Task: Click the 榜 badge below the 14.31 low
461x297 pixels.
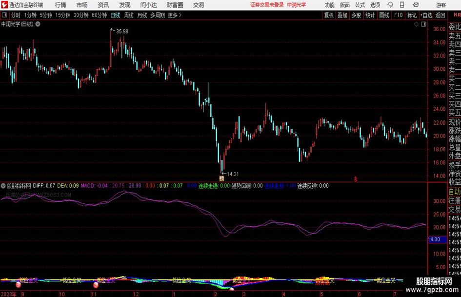Action: point(221,178)
